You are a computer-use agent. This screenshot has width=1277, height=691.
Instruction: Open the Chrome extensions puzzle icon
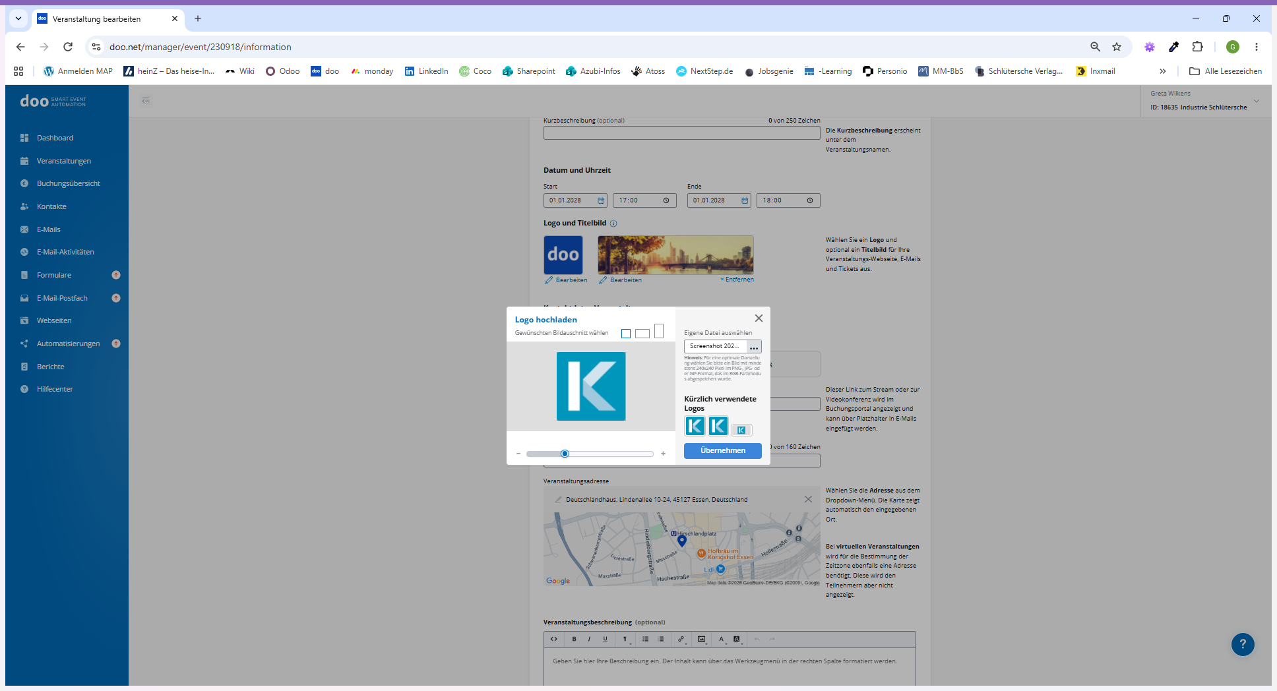[1198, 47]
